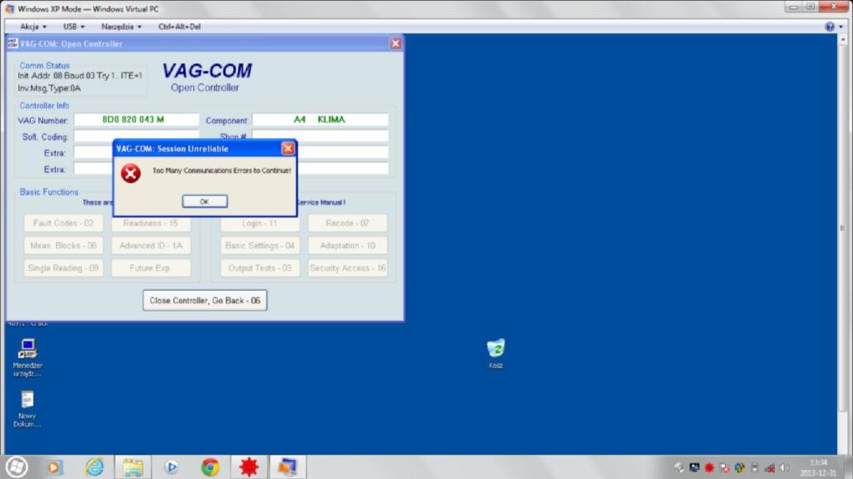Click the Basic Settings - 04 button
Screen dimensions: 853x479
click(260, 246)
